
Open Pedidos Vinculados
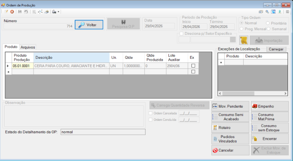(230, 139)
